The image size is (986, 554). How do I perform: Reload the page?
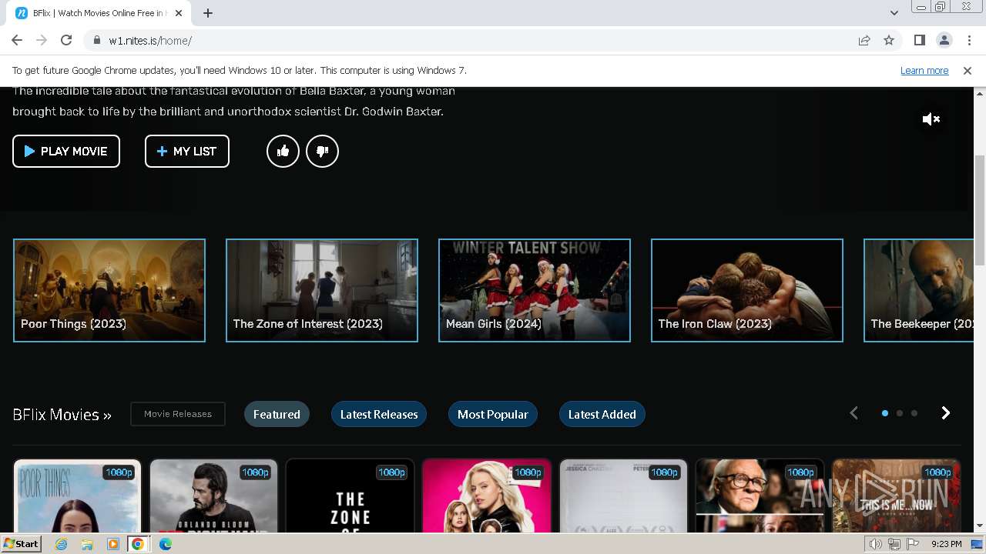(x=66, y=40)
